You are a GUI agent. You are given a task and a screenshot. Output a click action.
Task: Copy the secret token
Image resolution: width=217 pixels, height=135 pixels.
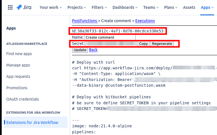[143, 43]
